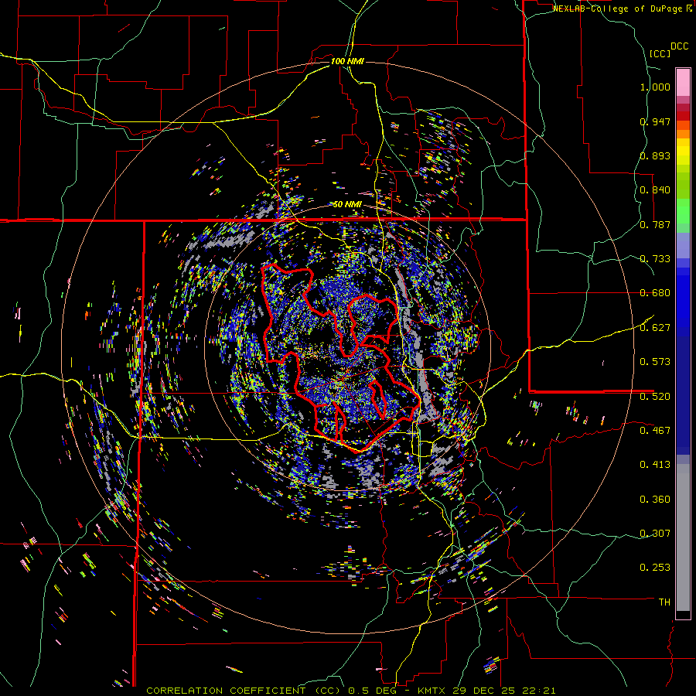Image resolution: width=696 pixels, height=696 pixels.
Task: Pick the pink top segment of the color bar
Action: pos(683,82)
